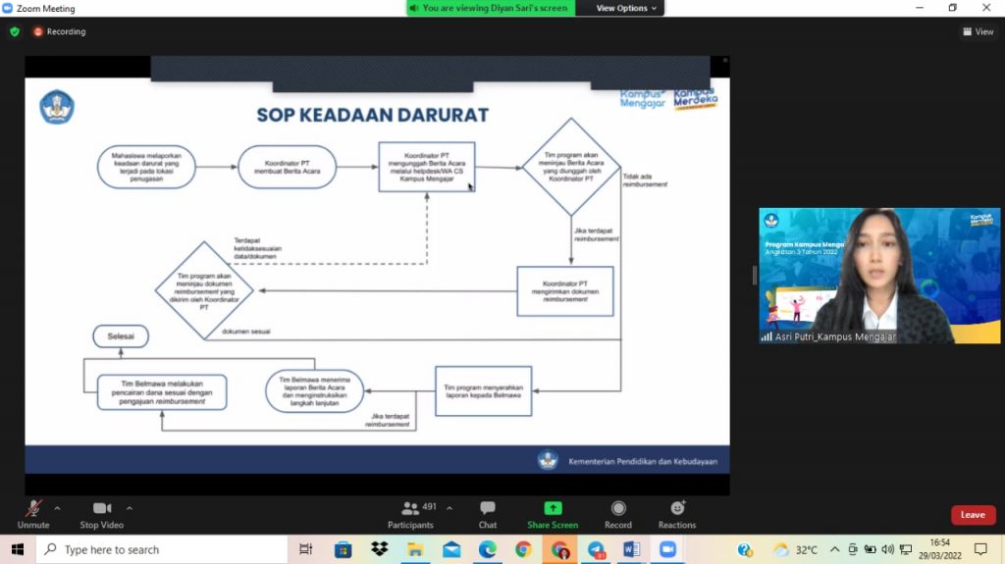Open the Reactions menu

(677, 513)
